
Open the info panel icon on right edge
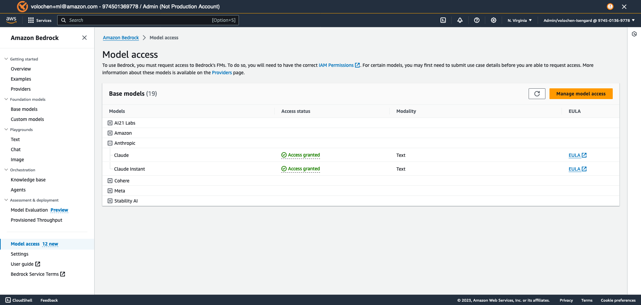point(634,34)
